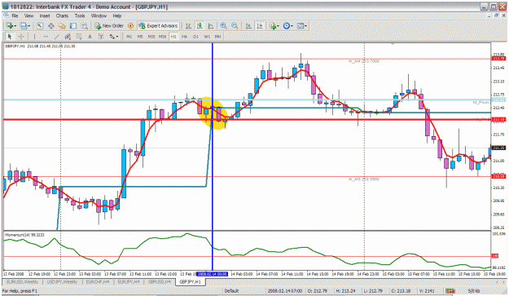Open the File menu
The height and width of the screenshot is (296, 509).
point(15,15)
